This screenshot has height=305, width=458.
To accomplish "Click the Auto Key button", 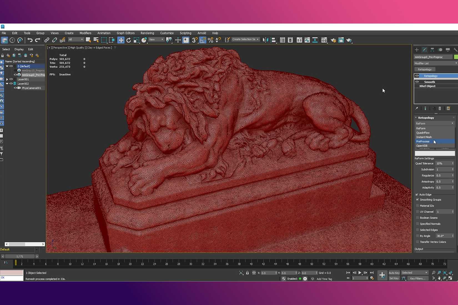I will (394, 273).
